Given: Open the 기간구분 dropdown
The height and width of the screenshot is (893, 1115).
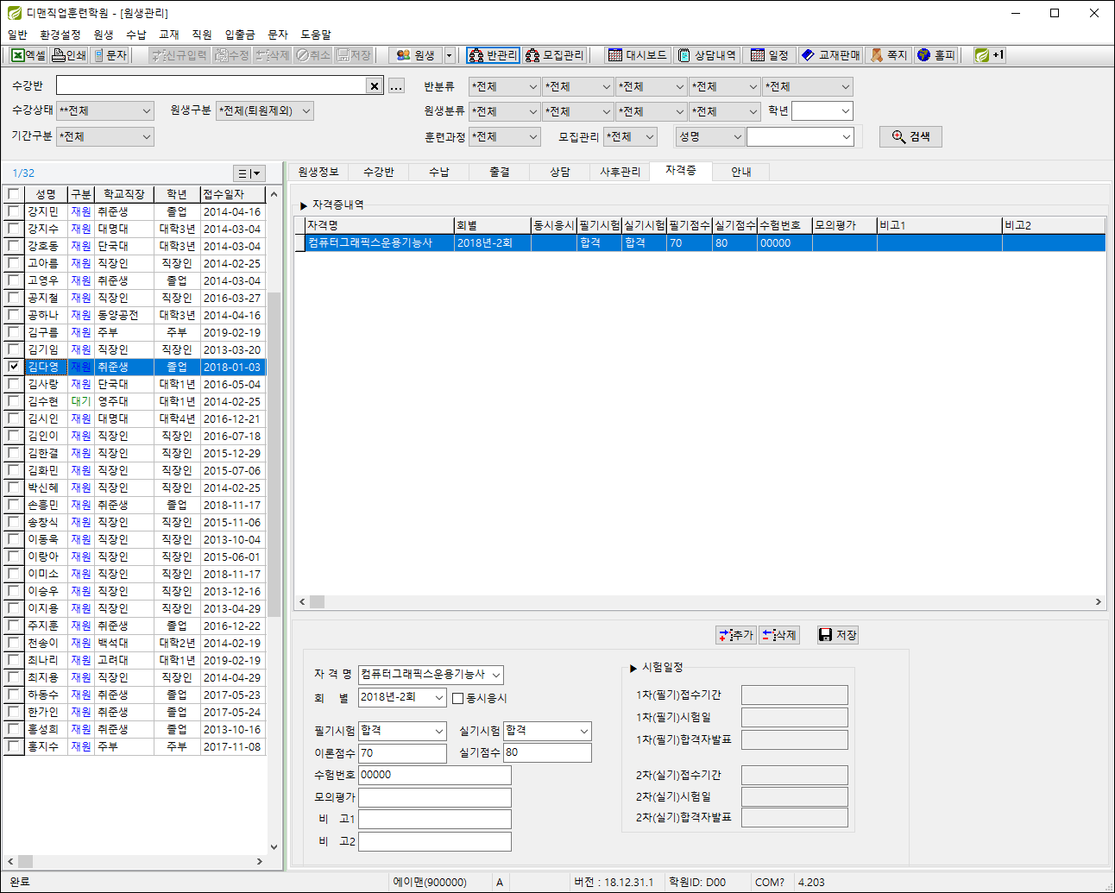Looking at the screenshot, I should (105, 137).
